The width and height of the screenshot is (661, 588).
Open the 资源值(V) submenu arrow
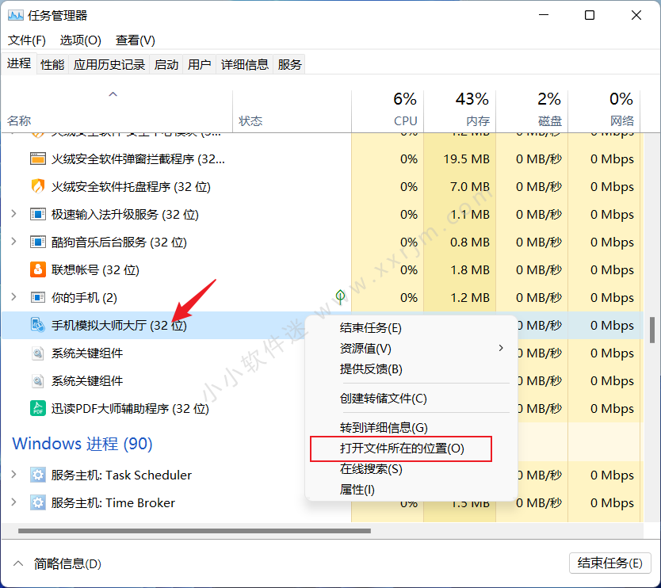tap(501, 348)
